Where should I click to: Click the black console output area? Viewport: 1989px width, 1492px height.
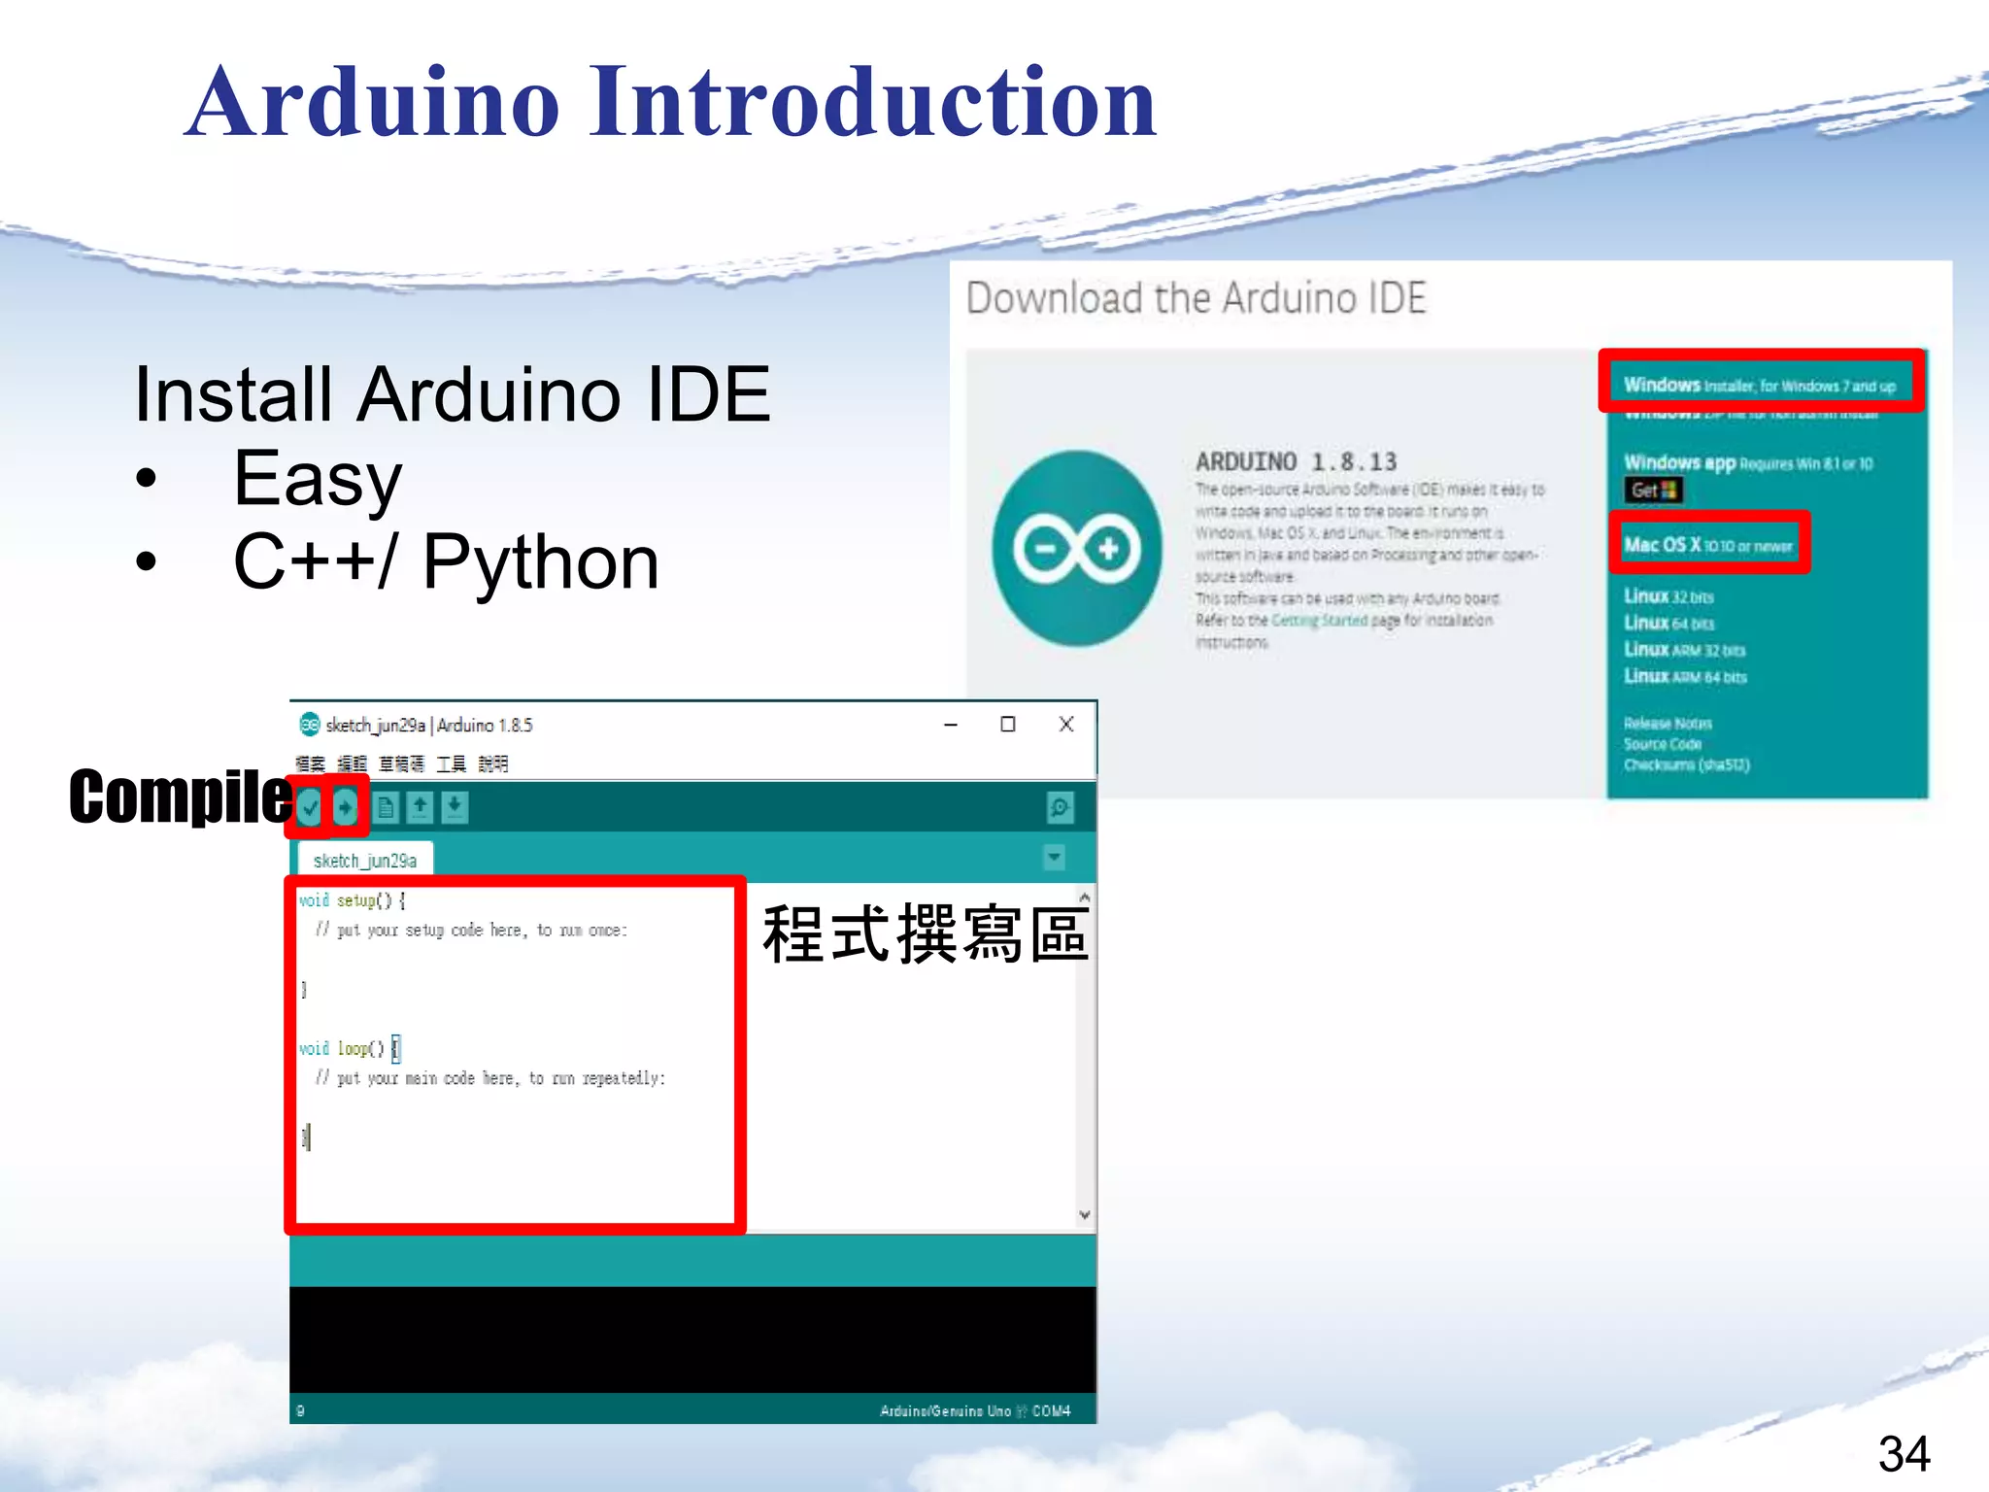[x=692, y=1339]
